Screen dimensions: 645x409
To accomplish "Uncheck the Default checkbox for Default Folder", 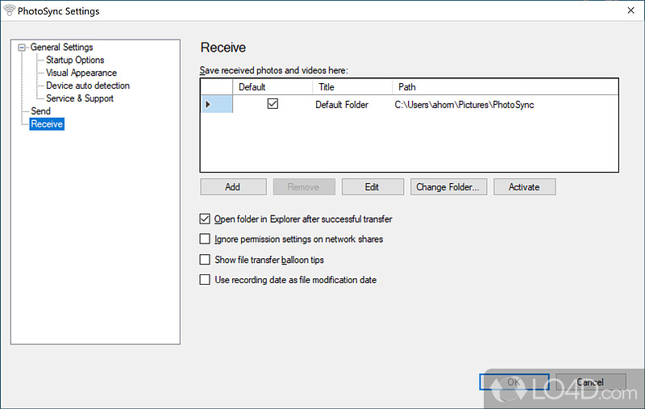I will (273, 104).
